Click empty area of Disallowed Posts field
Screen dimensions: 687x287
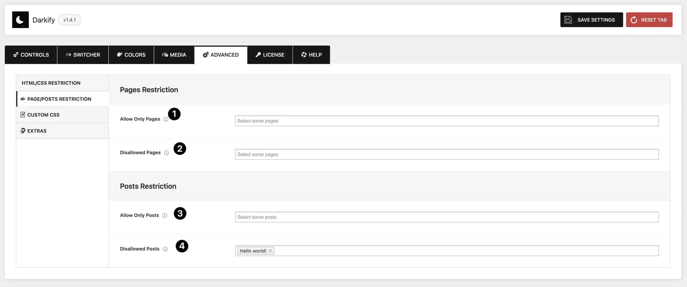coord(456,251)
